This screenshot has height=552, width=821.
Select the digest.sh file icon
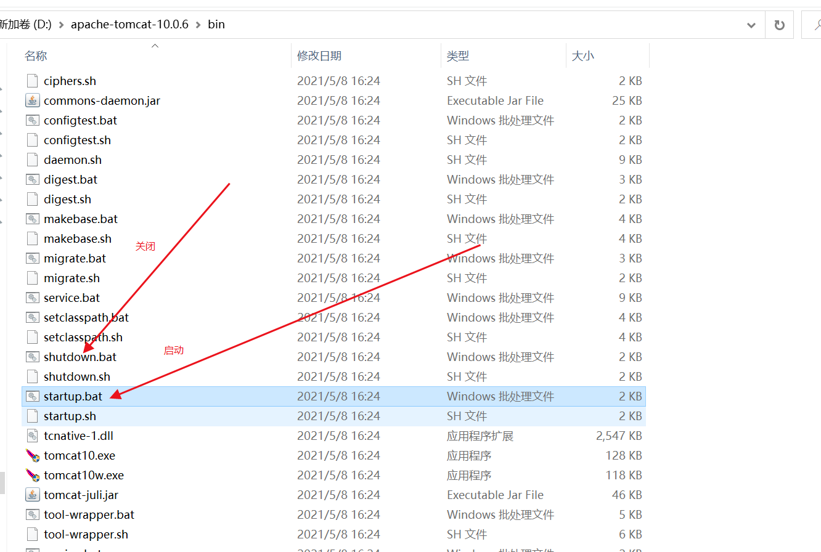(33, 199)
